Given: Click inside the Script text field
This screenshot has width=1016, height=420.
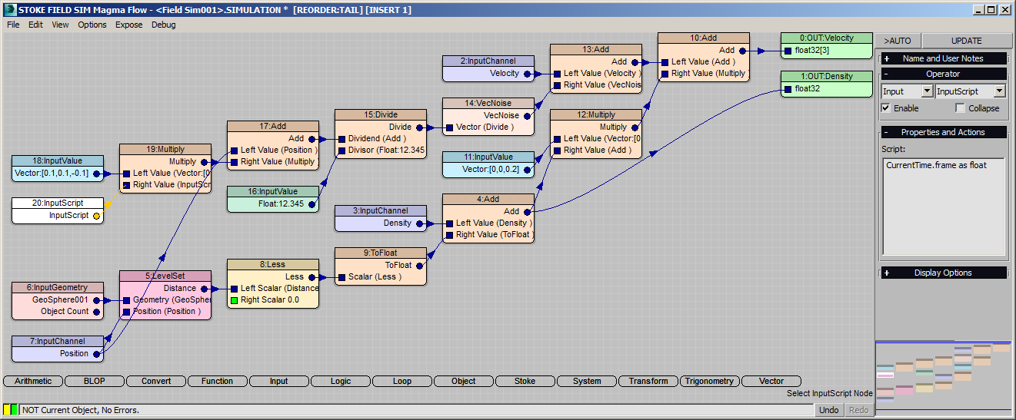Looking at the screenshot, I should (944, 206).
